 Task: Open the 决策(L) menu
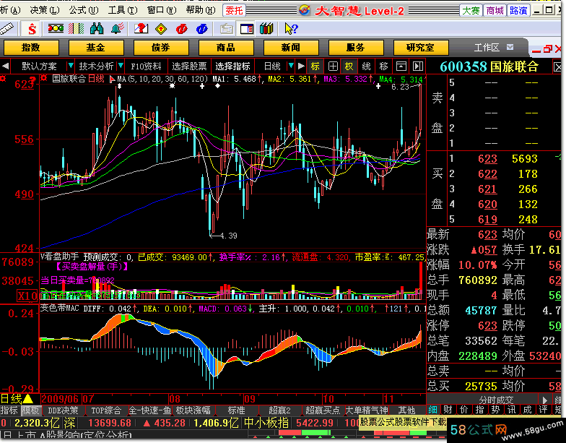[45, 10]
